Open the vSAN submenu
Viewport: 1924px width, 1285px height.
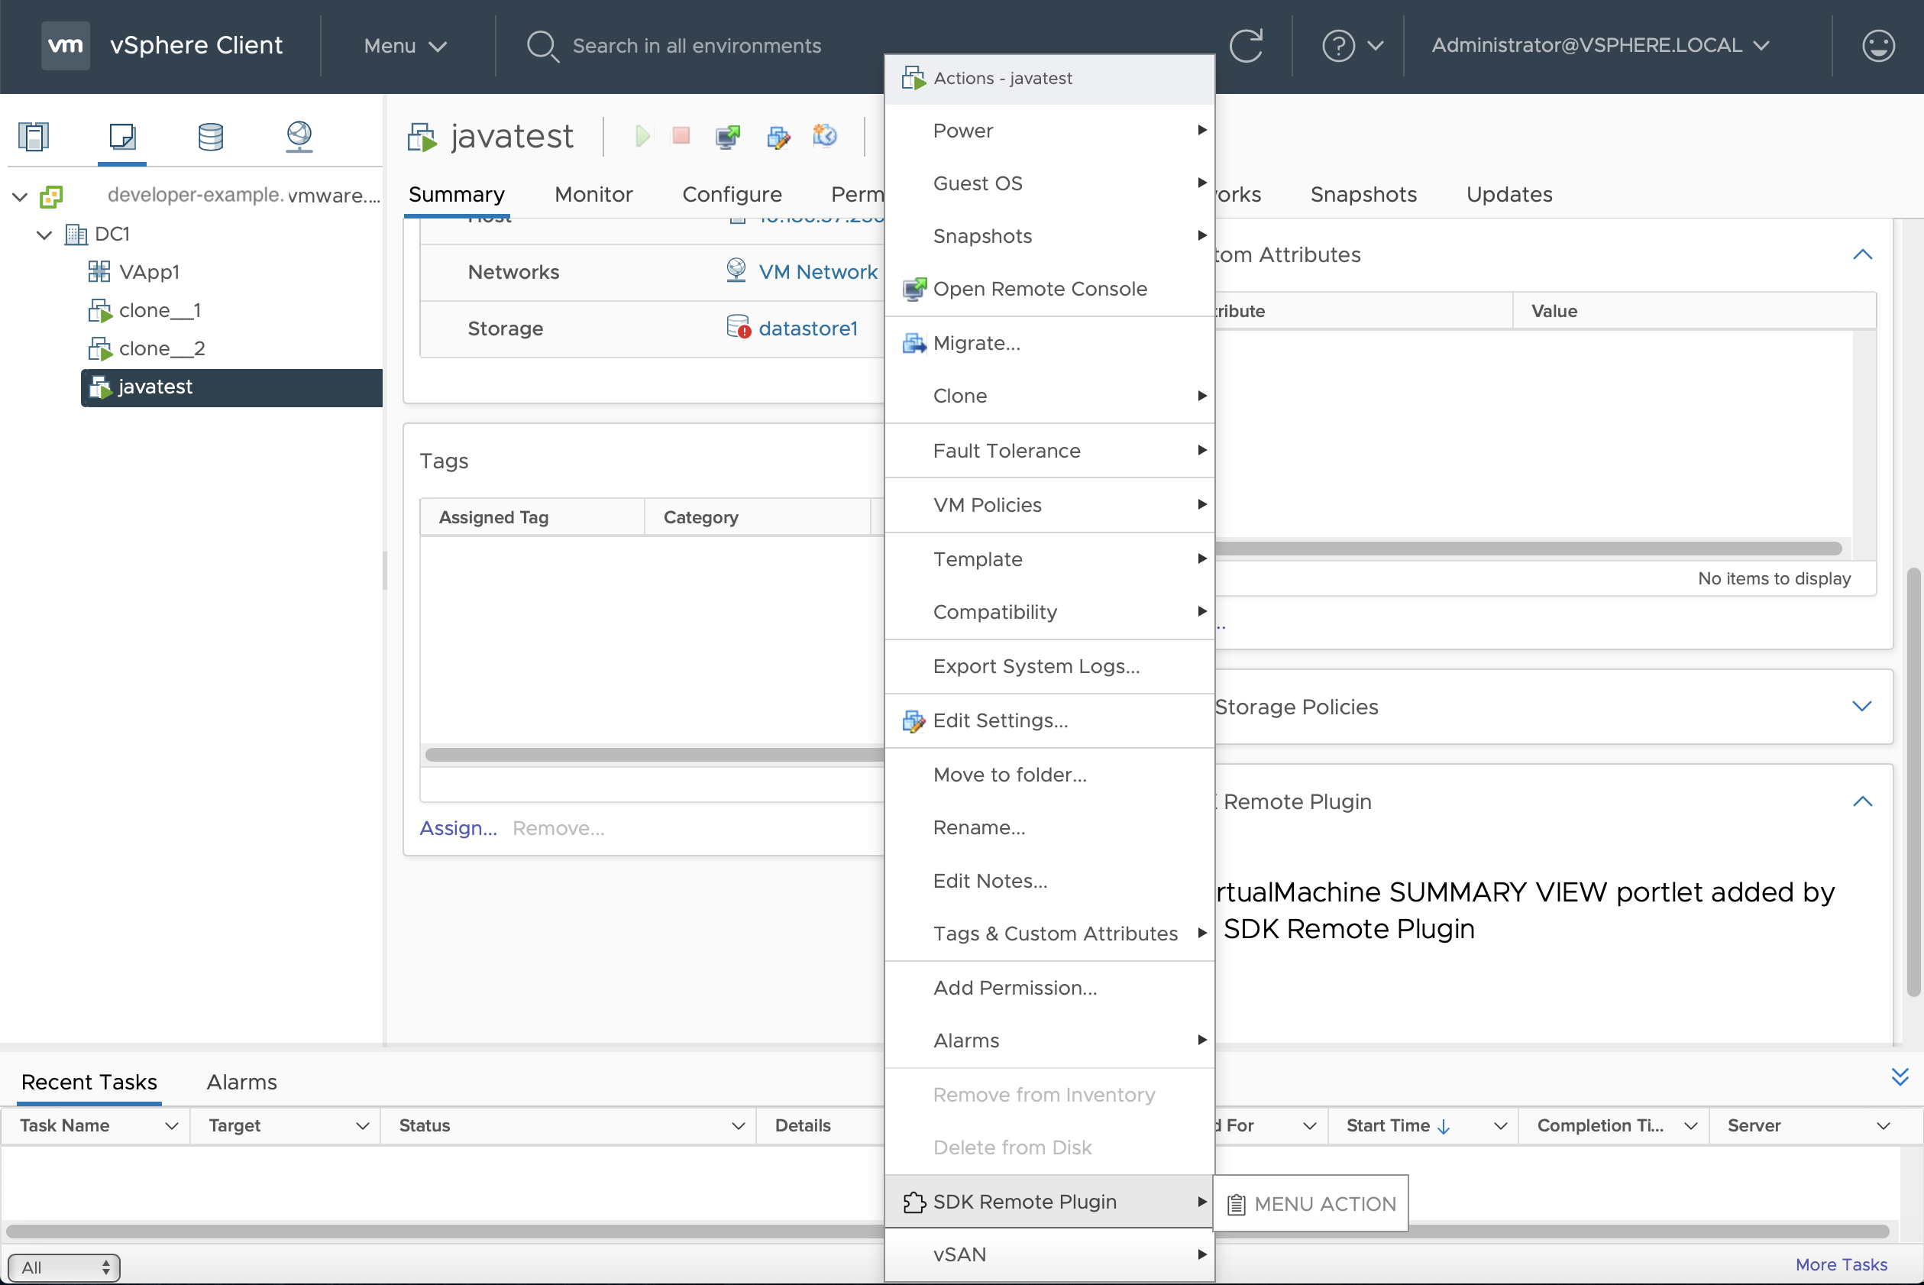[1049, 1254]
